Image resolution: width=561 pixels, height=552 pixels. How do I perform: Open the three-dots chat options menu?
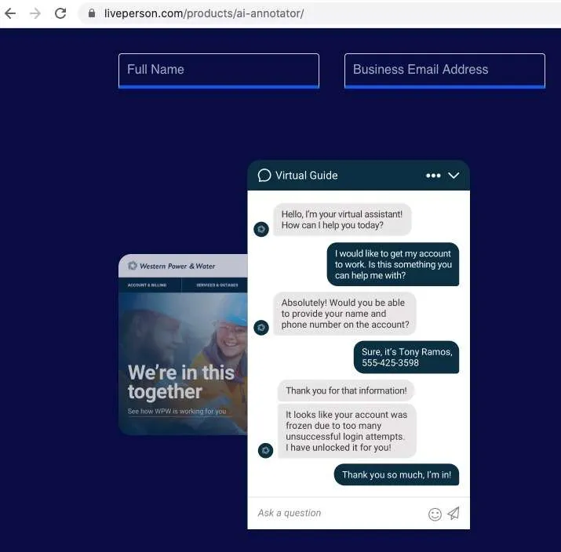pos(433,176)
